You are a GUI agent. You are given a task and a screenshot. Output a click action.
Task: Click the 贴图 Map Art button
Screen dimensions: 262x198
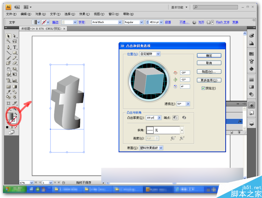(209, 72)
